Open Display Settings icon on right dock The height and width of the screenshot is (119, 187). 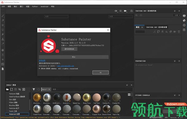click(x=184, y=16)
